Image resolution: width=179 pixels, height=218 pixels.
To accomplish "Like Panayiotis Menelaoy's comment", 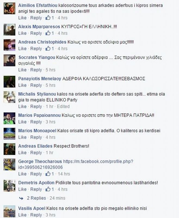I will tap(22, 85).
